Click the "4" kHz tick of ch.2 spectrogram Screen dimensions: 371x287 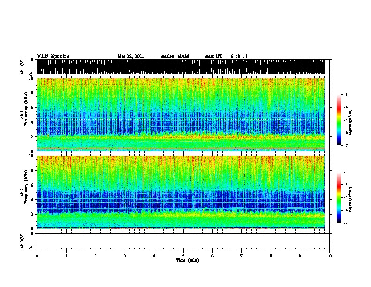tap(32, 200)
